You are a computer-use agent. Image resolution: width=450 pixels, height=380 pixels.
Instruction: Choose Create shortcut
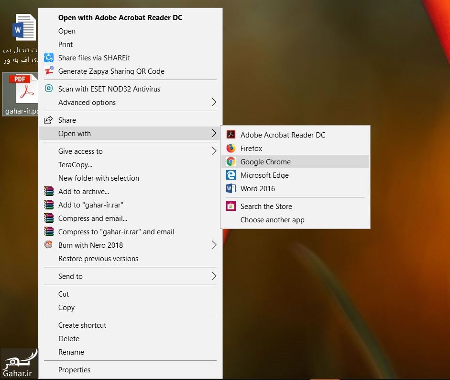(x=130, y=325)
